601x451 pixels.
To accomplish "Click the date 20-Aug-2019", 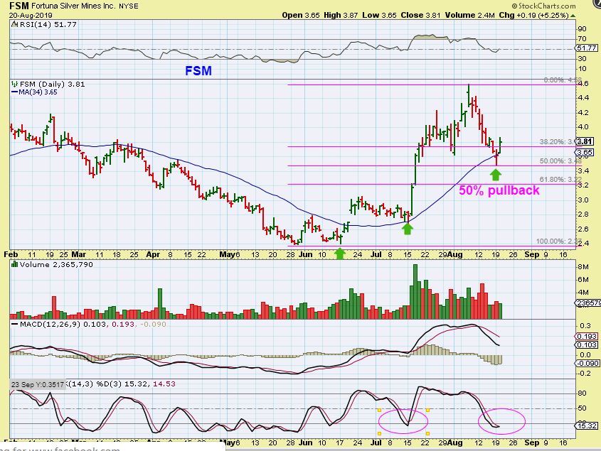I will click(x=31, y=16).
